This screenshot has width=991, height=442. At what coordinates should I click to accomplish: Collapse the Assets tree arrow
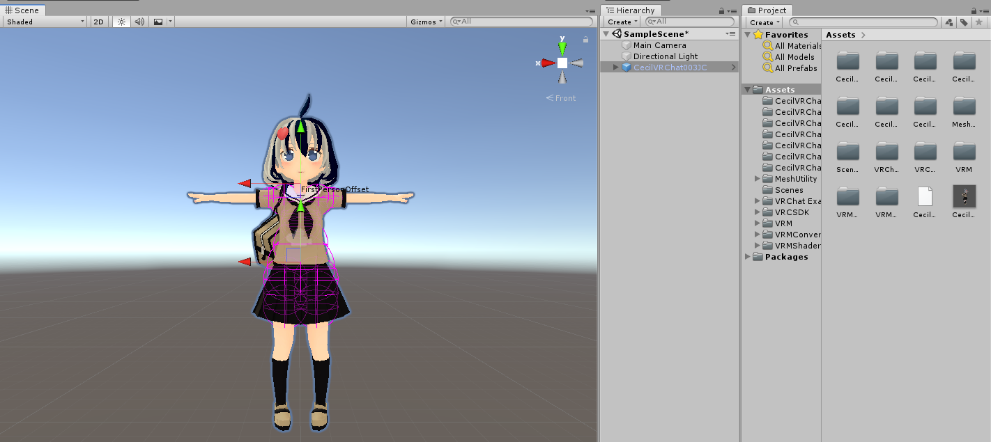[x=748, y=90]
